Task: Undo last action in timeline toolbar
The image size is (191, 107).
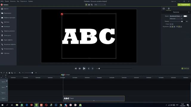Action: [1, 73]
